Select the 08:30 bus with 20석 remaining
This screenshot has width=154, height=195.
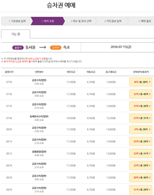pyautogui.click(x=141, y=178)
